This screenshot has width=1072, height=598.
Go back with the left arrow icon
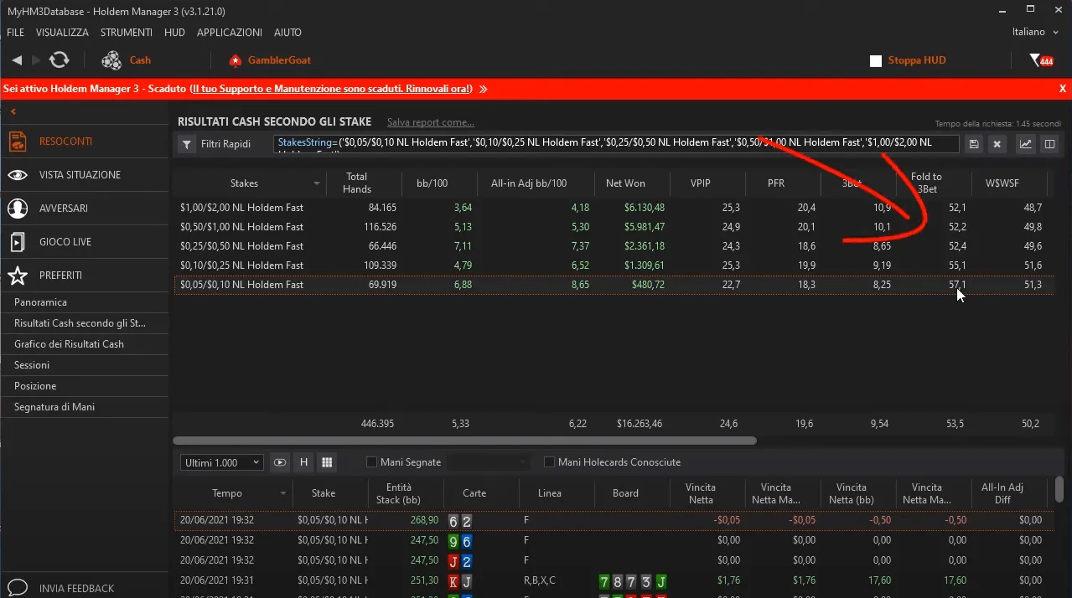pyautogui.click(x=17, y=60)
